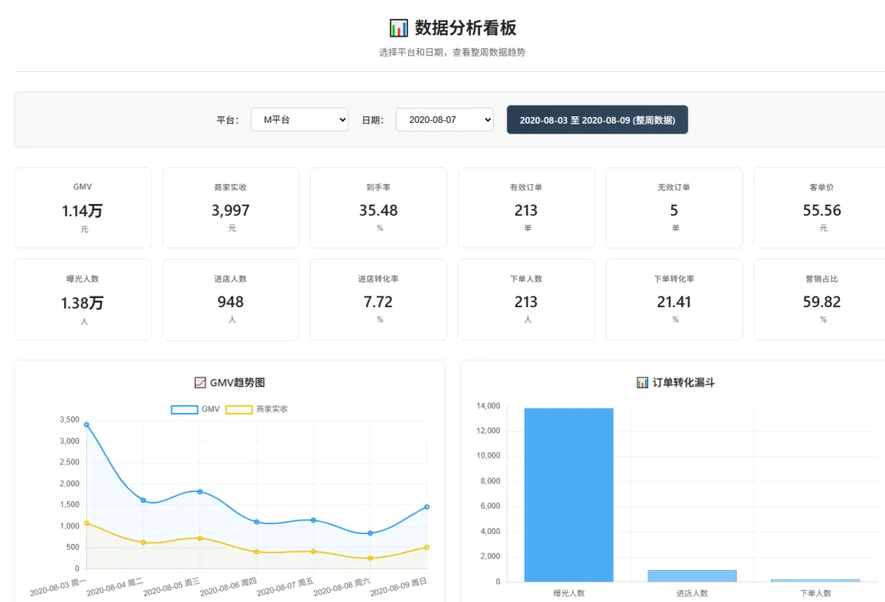The image size is (885, 602).
Task: Click the 进店人数 bar in the funnel chart
Action: (692, 576)
